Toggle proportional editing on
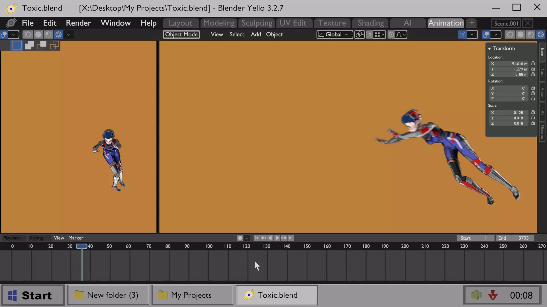 point(391,34)
